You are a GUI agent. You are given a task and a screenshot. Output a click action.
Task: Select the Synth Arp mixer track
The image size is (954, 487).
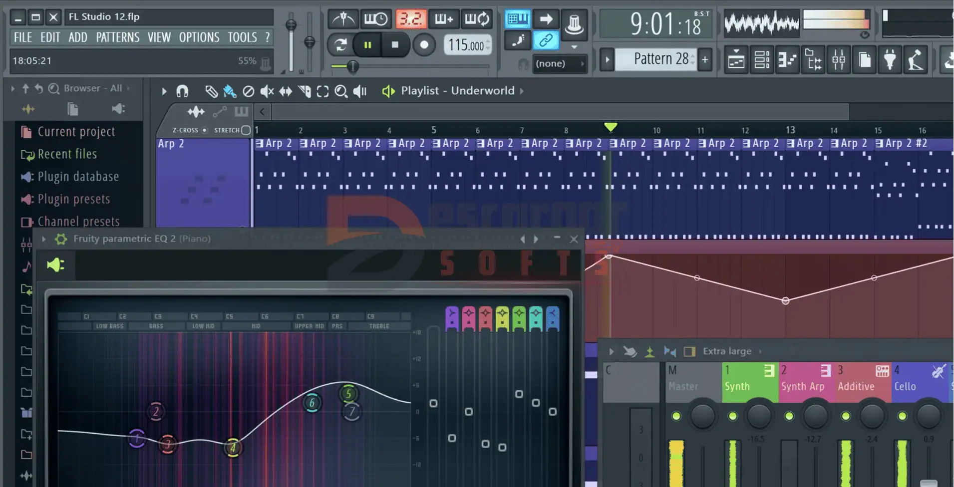[x=807, y=382]
